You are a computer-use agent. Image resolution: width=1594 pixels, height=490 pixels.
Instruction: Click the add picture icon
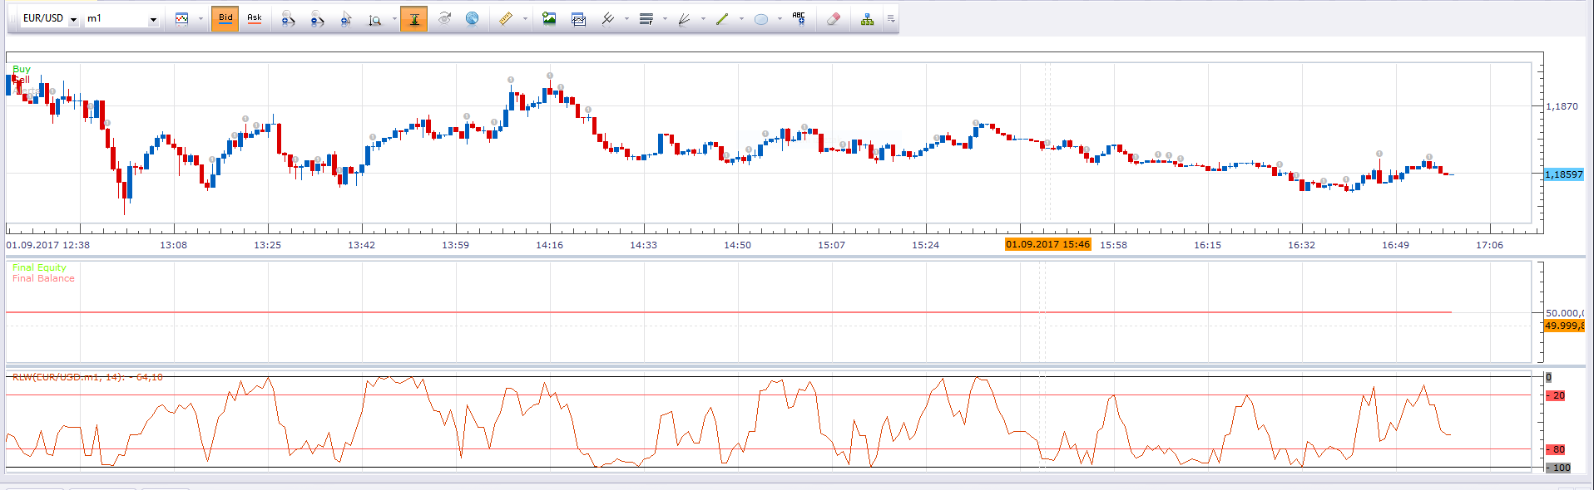[x=549, y=18]
